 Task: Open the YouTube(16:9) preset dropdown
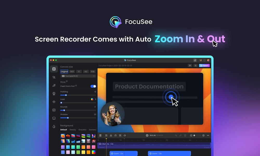pos(78,76)
